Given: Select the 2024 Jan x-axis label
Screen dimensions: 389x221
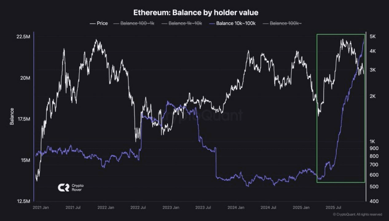Looking at the screenshot, I should point(236,208).
